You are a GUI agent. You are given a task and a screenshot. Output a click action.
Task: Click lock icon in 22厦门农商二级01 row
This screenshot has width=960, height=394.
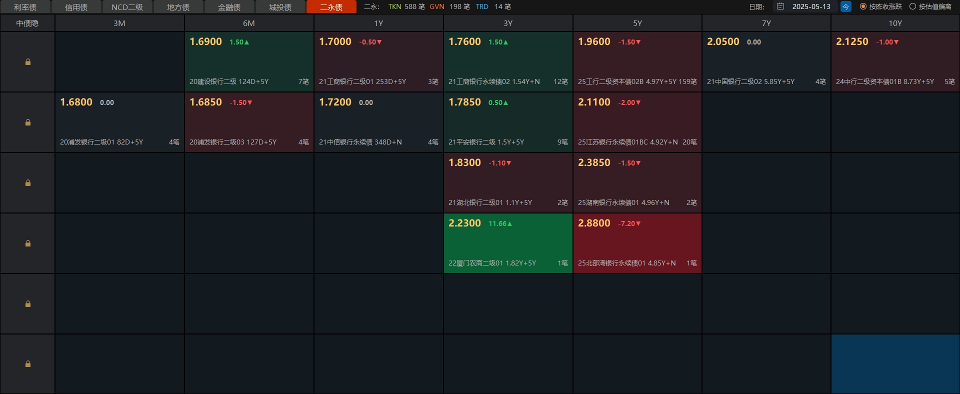[28, 243]
